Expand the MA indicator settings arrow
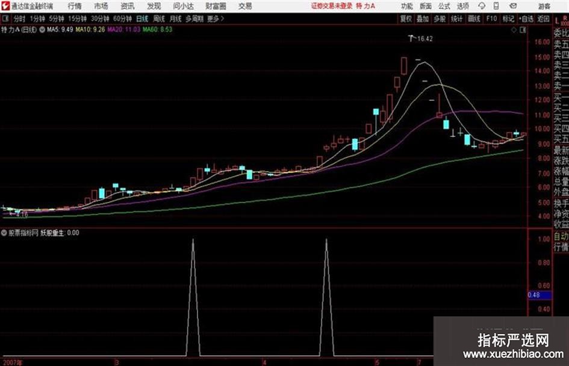Screen dimensions: 569x366 (x=42, y=29)
